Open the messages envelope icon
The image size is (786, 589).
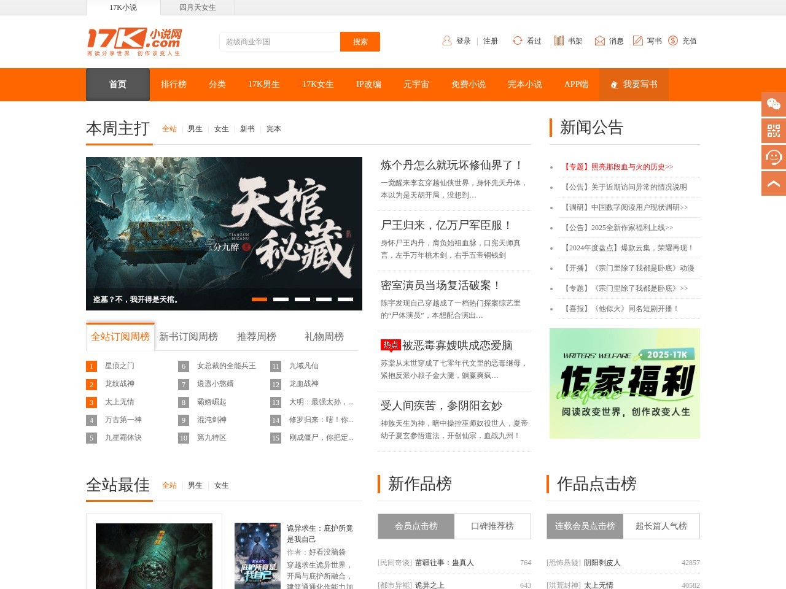(600, 41)
